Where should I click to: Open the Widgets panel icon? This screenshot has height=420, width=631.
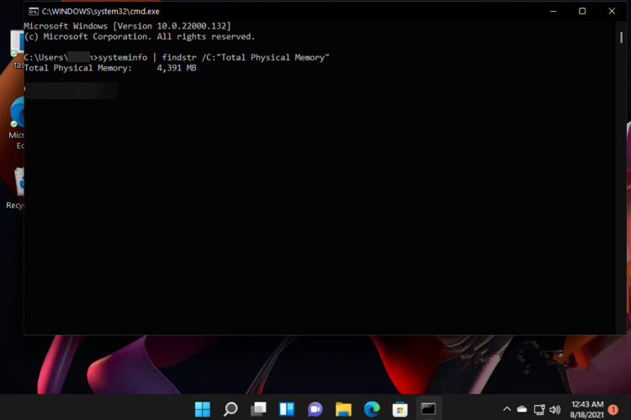click(287, 409)
